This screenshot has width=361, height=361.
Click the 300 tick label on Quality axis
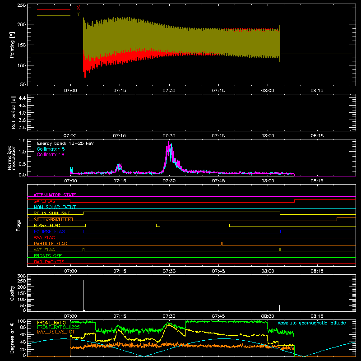(x=22, y=276)
